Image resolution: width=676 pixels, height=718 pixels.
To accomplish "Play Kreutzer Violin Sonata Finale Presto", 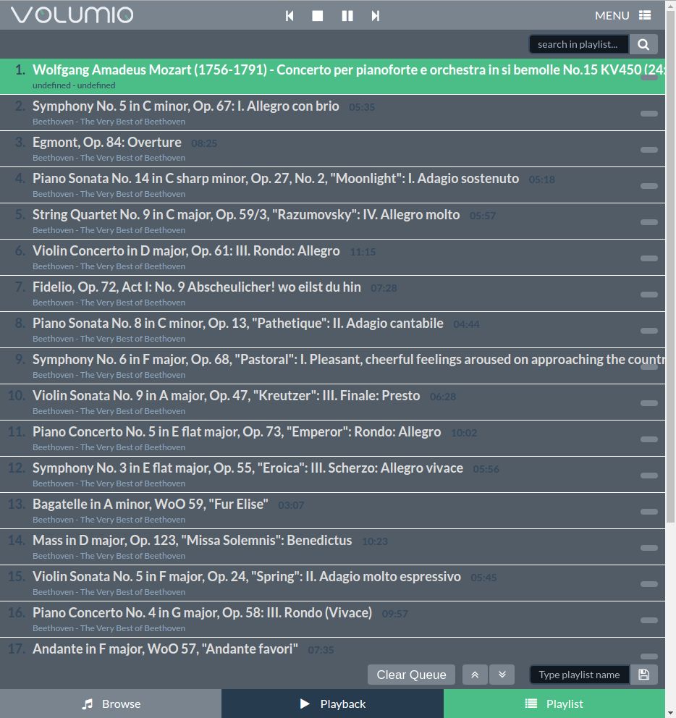I will pyautogui.click(x=332, y=402).
